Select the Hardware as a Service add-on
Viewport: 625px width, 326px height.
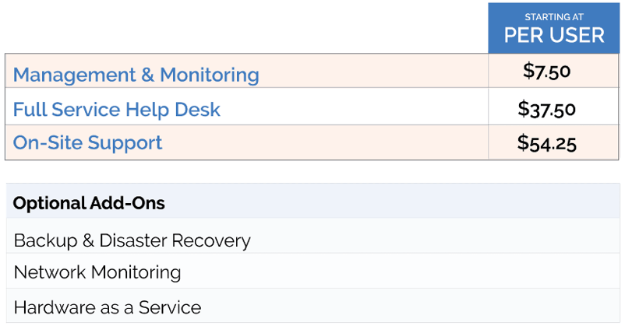point(107,307)
